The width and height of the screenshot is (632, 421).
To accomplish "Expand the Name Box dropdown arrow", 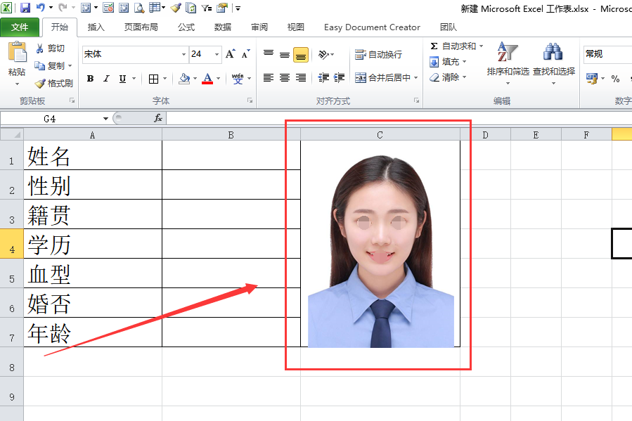I will (106, 119).
